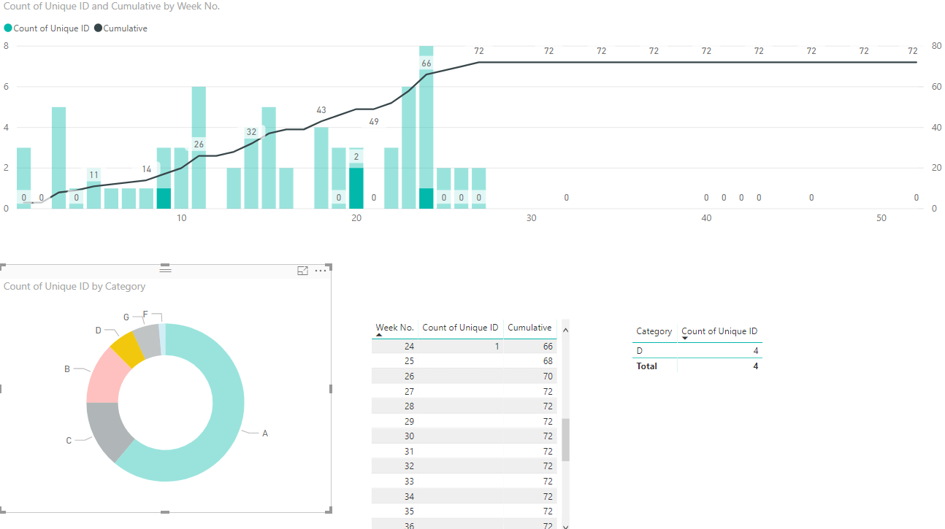Sort category table by Count of Unique ID
This screenshot has width=945, height=529.
[719, 331]
